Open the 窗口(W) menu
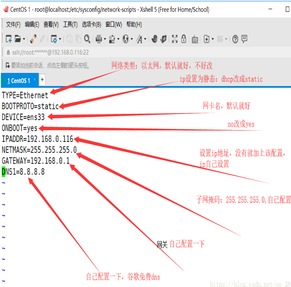The width and height of the screenshot is (291, 287). (x=114, y=24)
